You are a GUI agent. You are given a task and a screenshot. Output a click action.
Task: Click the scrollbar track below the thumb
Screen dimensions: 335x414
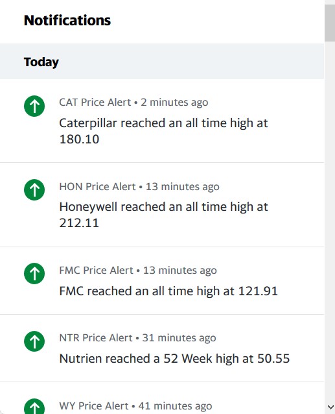pos(330,222)
